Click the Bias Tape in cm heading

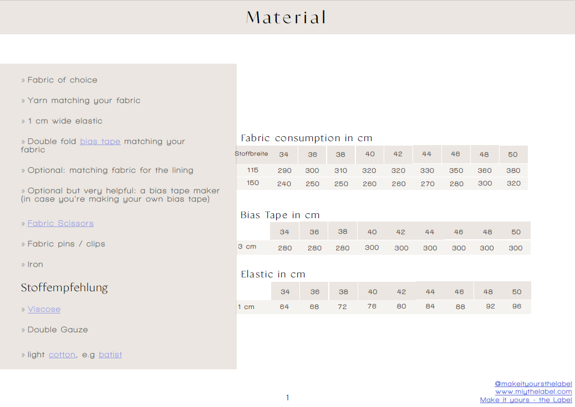point(280,215)
